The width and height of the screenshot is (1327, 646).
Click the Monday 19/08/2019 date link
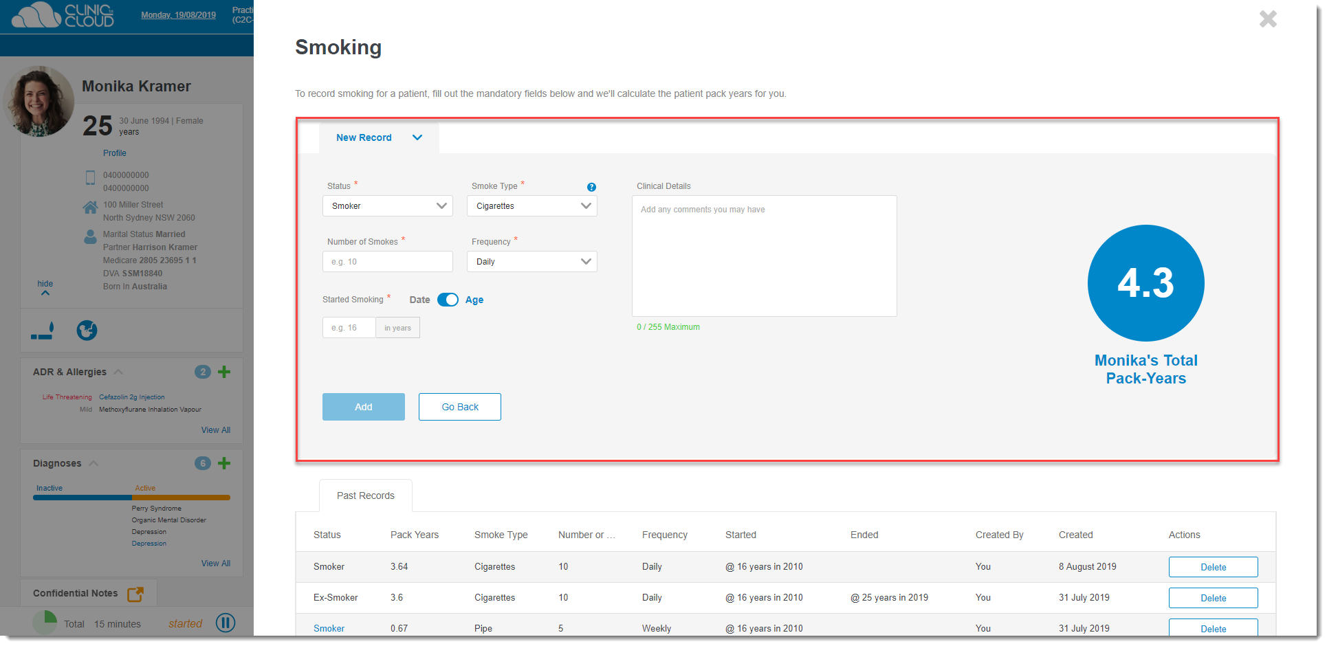tap(179, 15)
